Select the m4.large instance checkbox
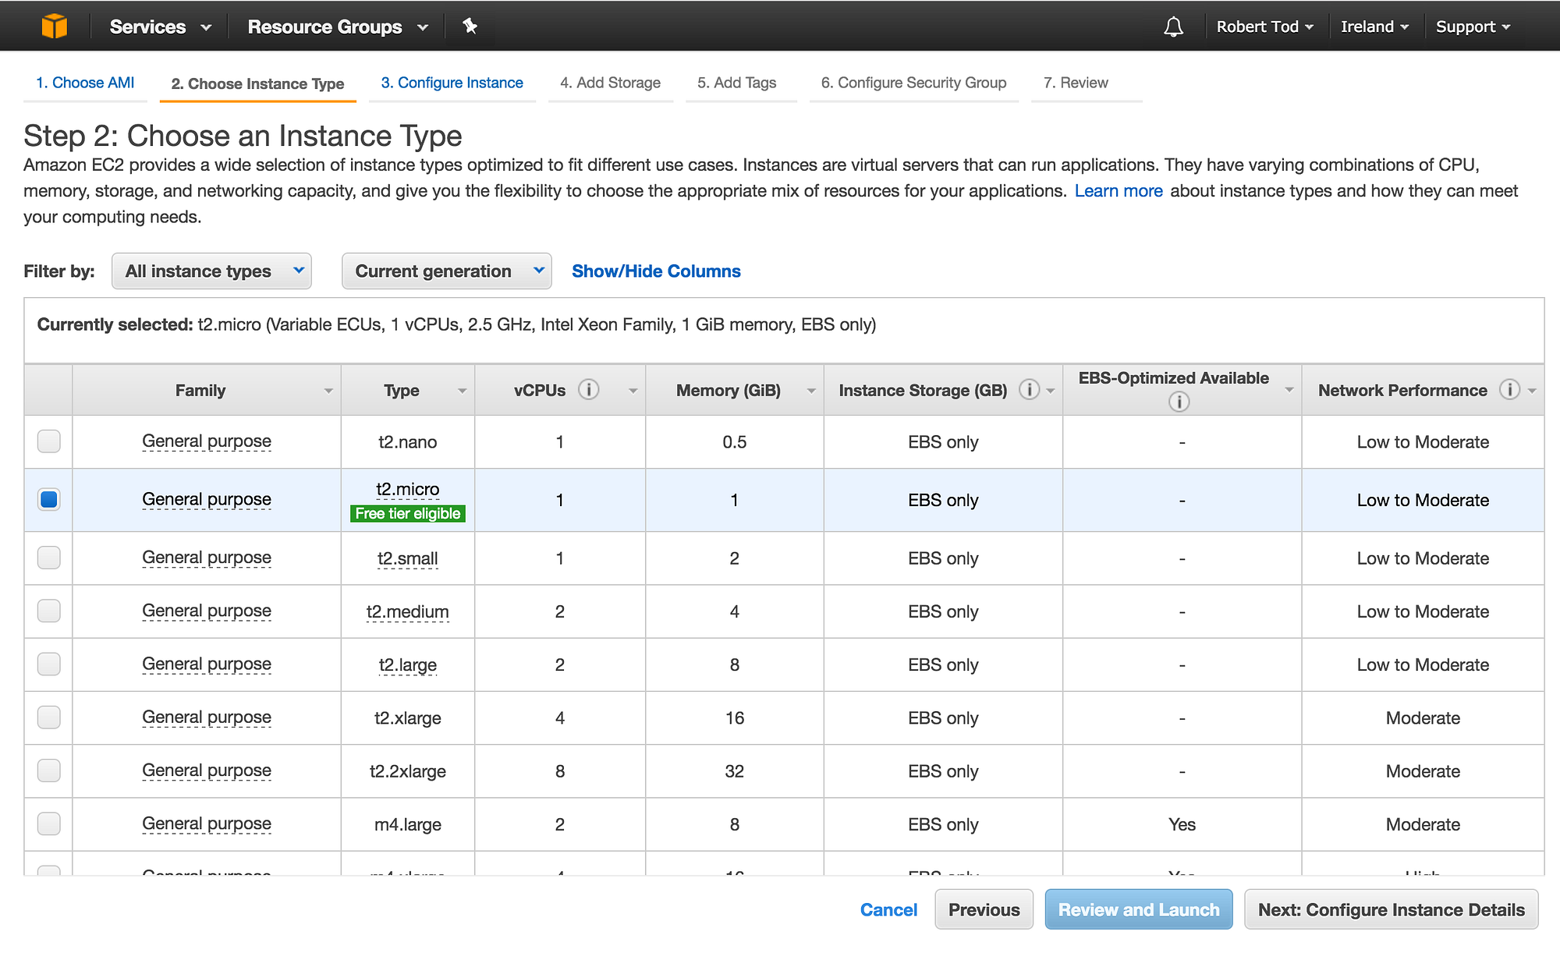The image size is (1560, 953). [49, 824]
